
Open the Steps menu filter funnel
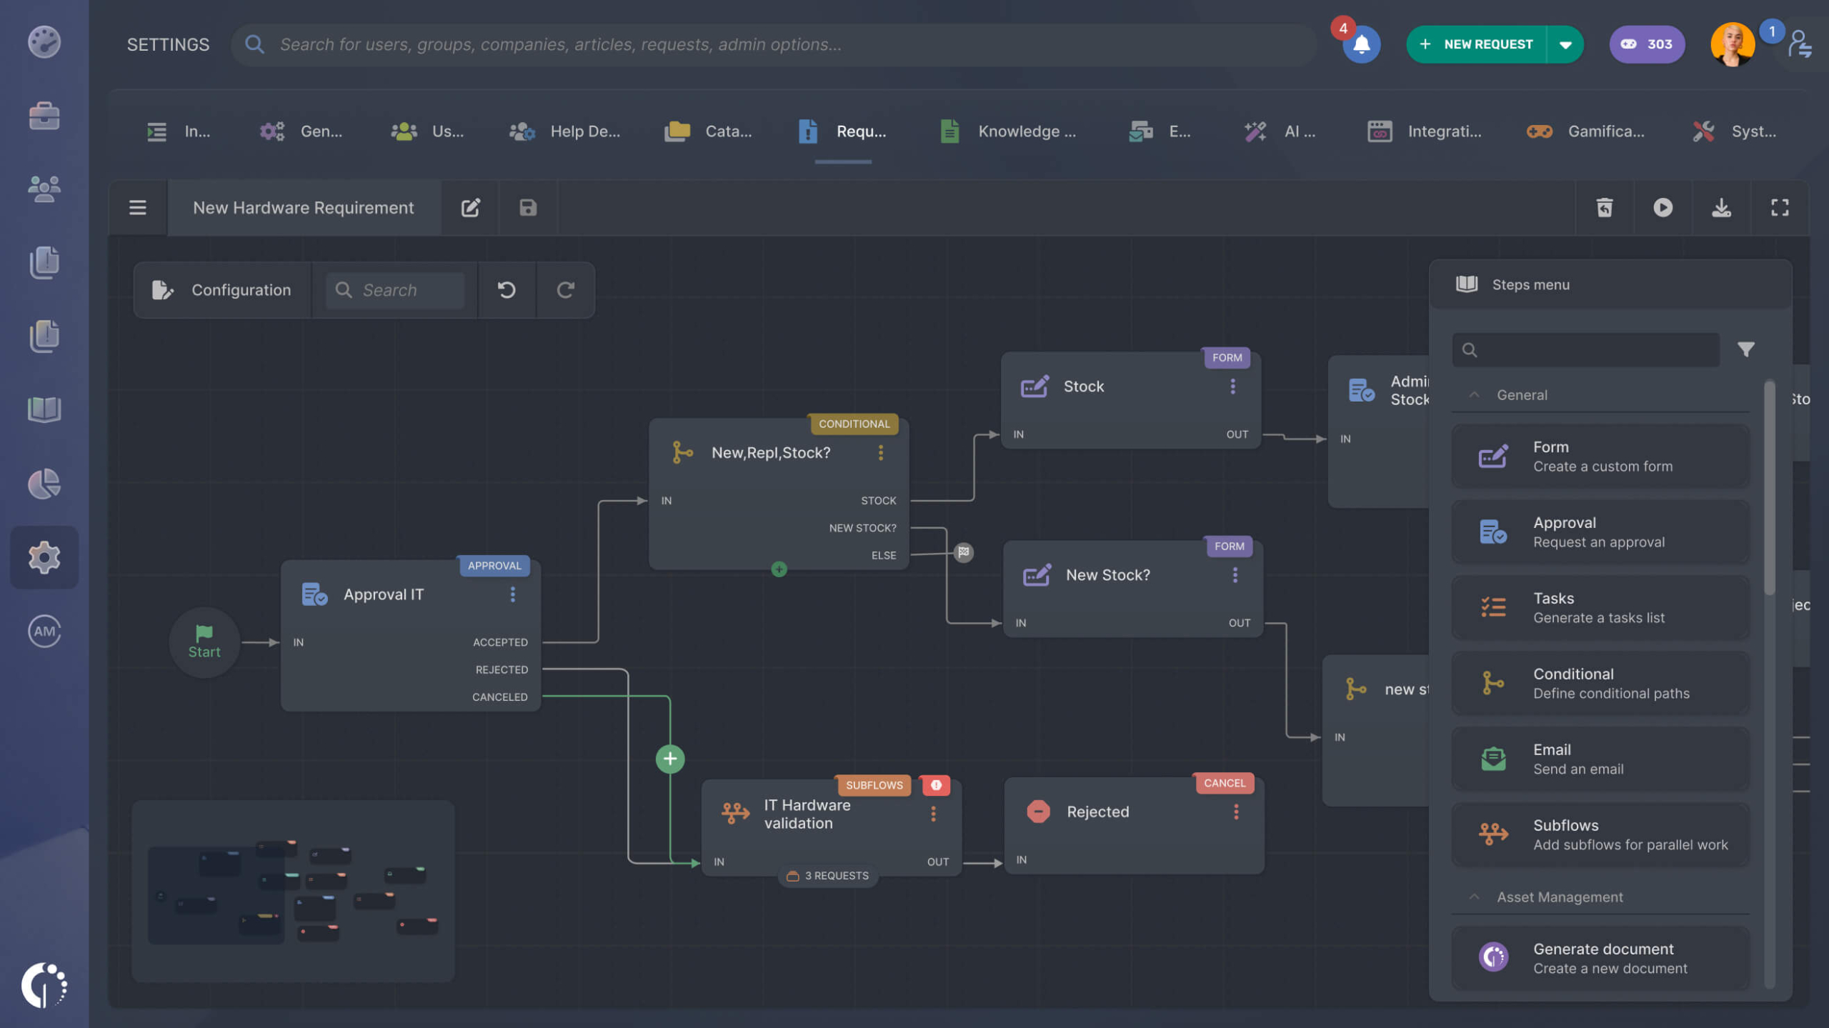pos(1746,349)
